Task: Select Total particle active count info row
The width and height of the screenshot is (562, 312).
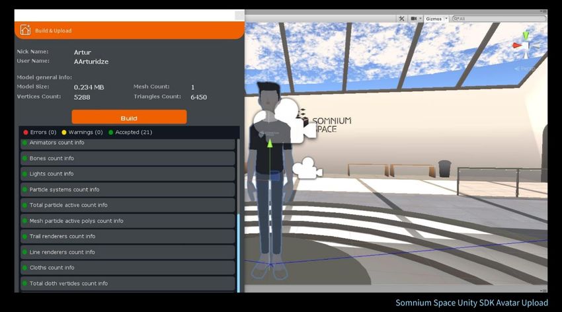Action: [128, 205]
